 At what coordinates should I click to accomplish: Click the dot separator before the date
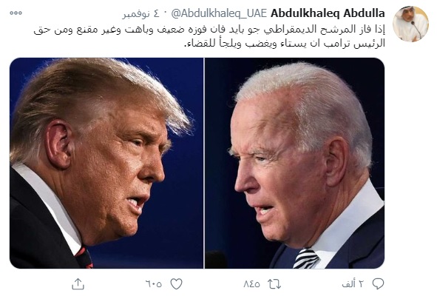pyautogui.click(x=166, y=13)
